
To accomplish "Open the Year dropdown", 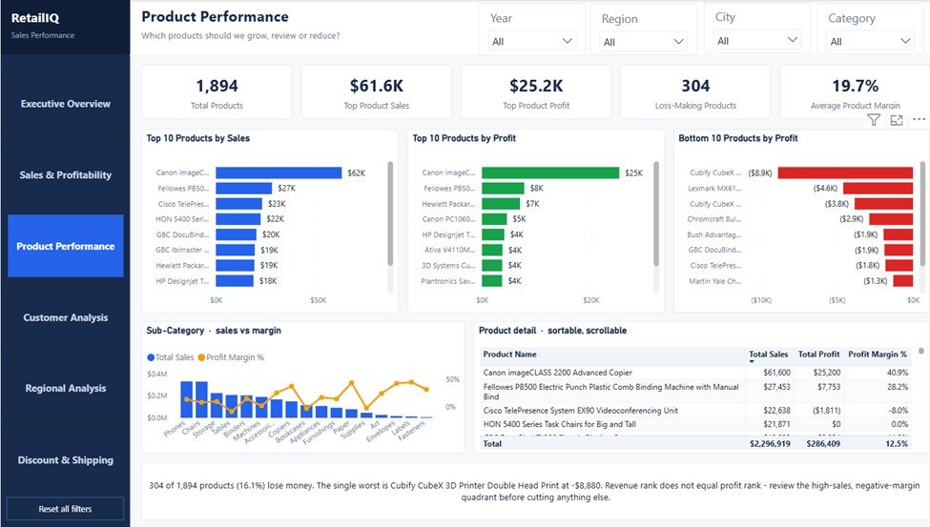I will (532, 41).
